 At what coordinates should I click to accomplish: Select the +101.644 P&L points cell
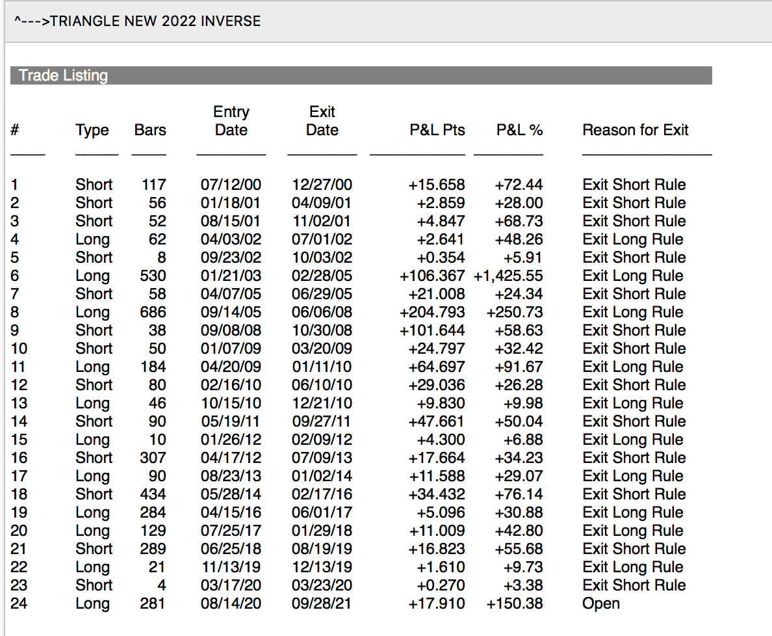coord(432,330)
